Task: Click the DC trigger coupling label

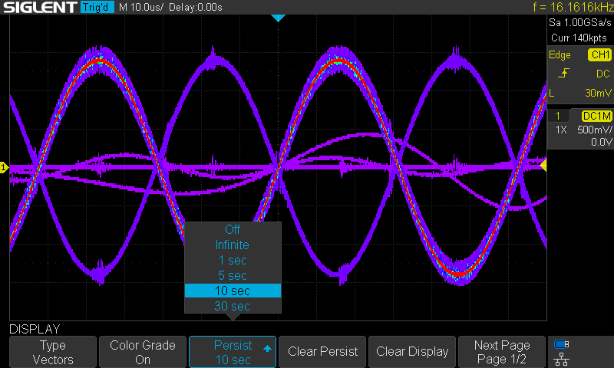Action: point(603,74)
